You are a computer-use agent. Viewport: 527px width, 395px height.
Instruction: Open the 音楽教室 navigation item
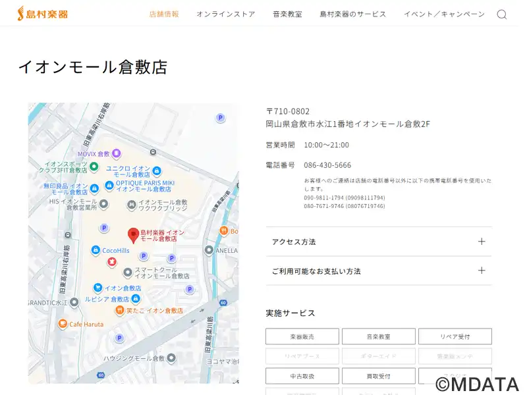coord(287,14)
